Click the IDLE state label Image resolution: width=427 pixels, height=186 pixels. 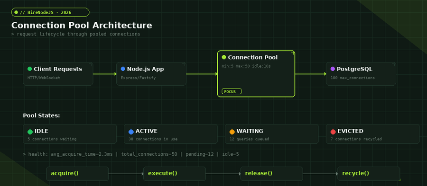click(x=41, y=131)
